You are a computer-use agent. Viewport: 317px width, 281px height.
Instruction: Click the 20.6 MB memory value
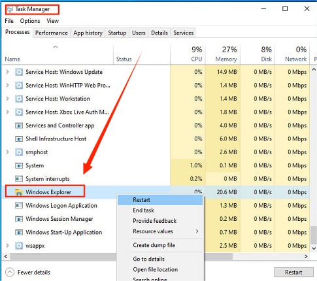coord(227,192)
